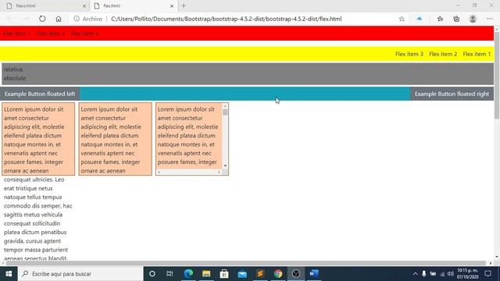View site information icon beside Archivo

coord(77,19)
